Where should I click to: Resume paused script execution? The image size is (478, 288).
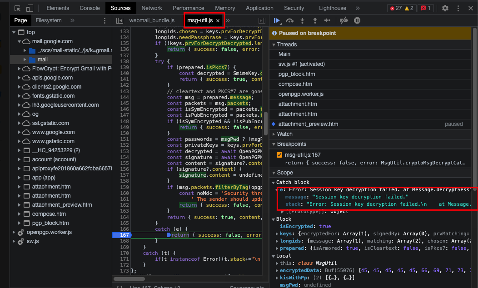point(277,20)
